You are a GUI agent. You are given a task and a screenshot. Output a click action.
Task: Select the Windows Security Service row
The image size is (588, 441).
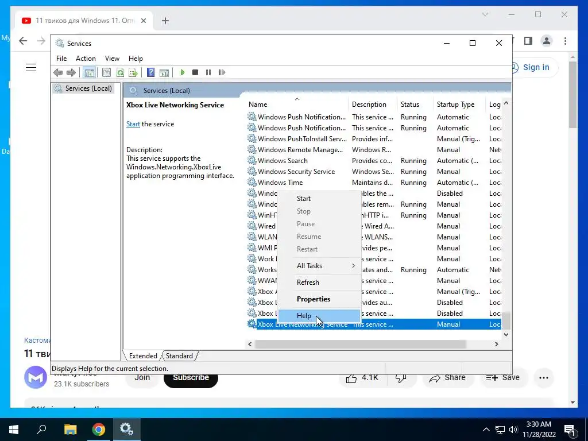pos(374,171)
